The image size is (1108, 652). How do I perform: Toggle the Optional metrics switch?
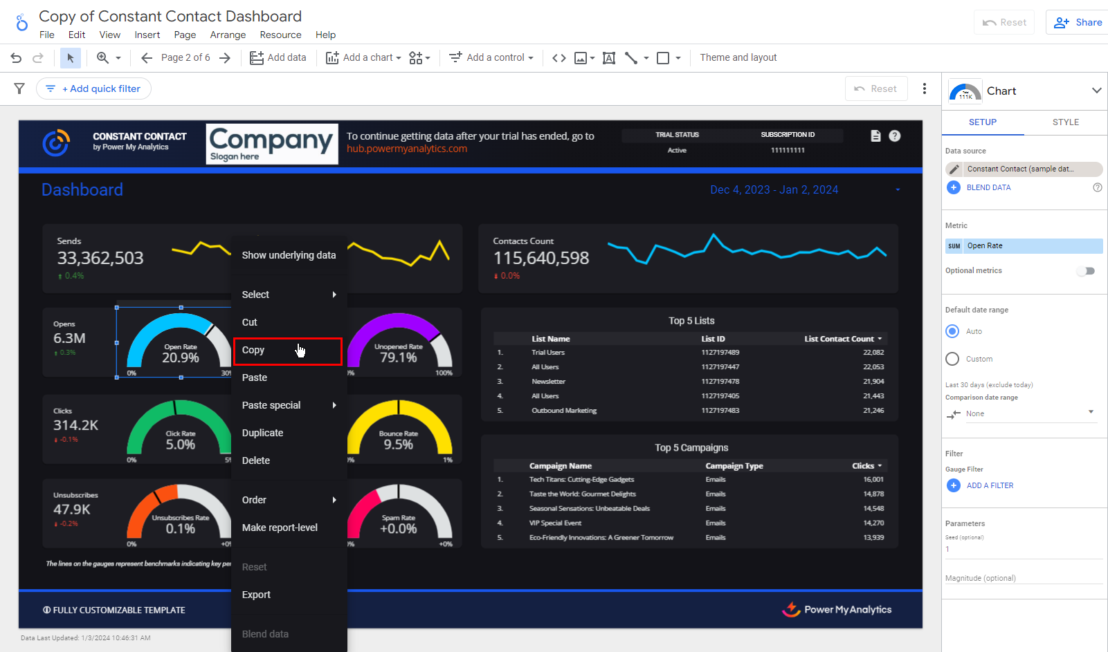click(1086, 271)
